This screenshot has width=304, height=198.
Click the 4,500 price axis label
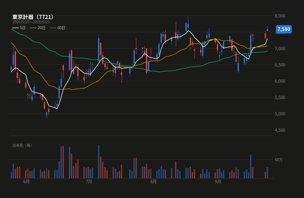(280, 130)
